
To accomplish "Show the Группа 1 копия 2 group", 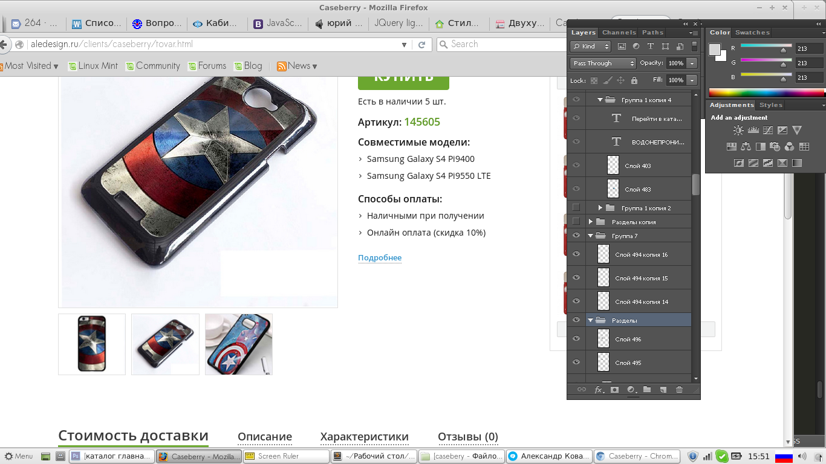I will coord(576,207).
